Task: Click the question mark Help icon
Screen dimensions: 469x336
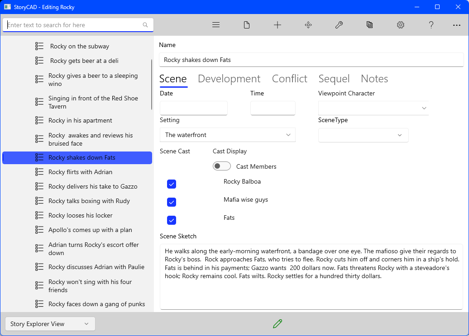Action: tap(431, 25)
